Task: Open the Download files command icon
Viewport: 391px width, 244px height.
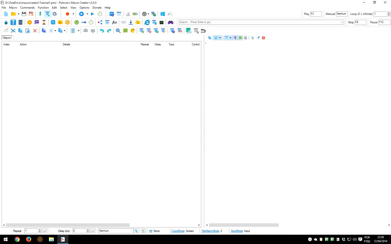Action: pyautogui.click(x=131, y=22)
